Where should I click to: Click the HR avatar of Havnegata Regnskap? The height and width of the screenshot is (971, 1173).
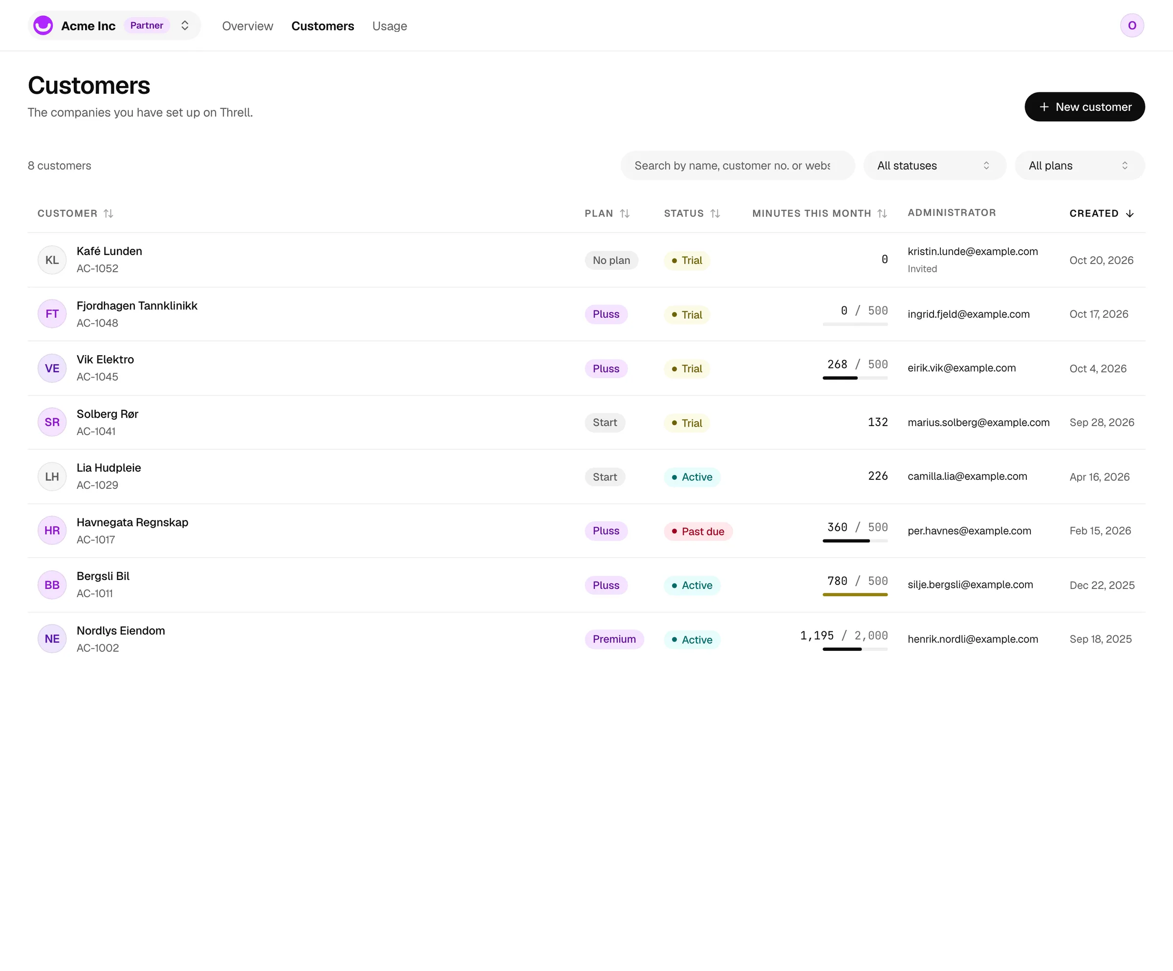click(x=52, y=530)
